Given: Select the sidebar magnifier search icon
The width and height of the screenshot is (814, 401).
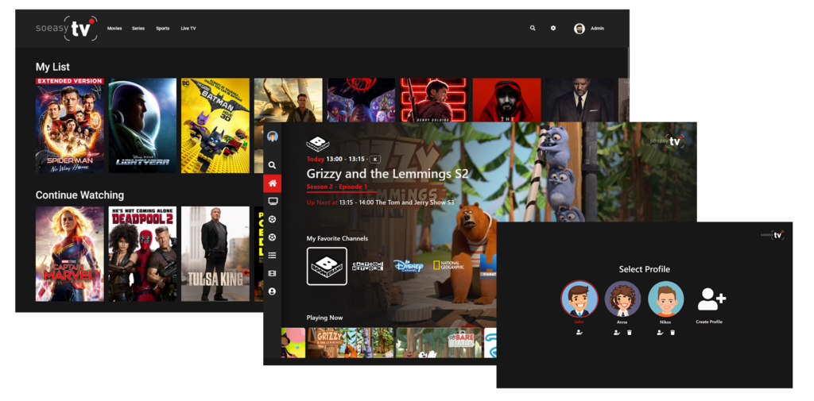Looking at the screenshot, I should [272, 165].
